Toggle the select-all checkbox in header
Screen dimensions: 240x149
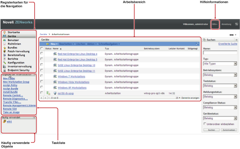pos(41,48)
